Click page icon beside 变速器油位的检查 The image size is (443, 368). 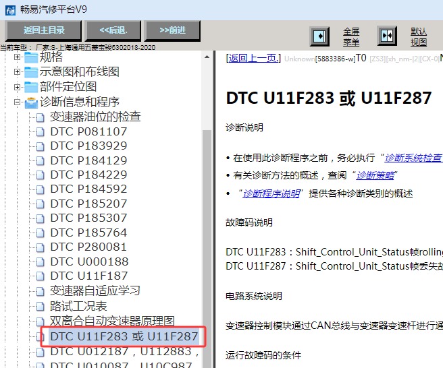(x=40, y=117)
